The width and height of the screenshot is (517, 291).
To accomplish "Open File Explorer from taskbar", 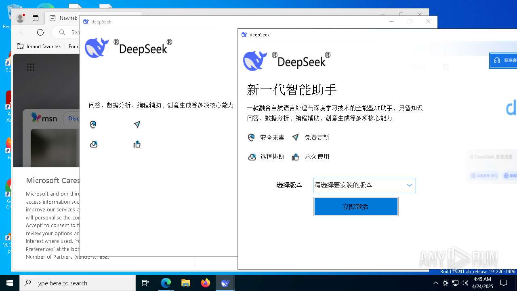I will tap(186, 283).
